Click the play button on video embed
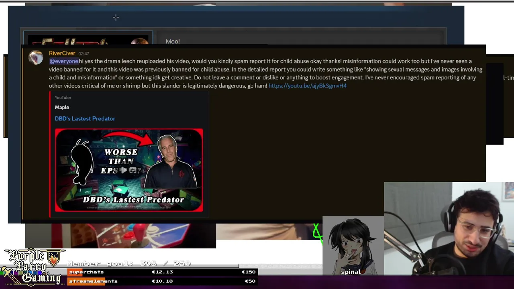The width and height of the screenshot is (514, 289). coord(124,170)
